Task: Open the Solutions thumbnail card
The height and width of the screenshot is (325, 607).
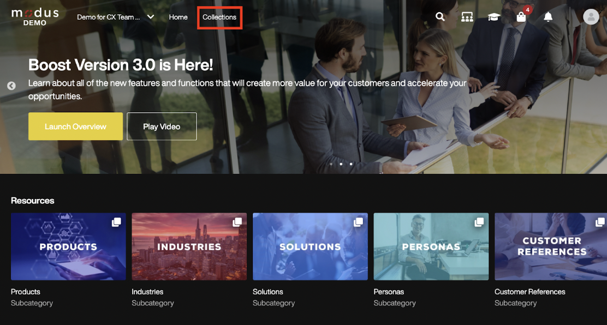Action: [310, 246]
